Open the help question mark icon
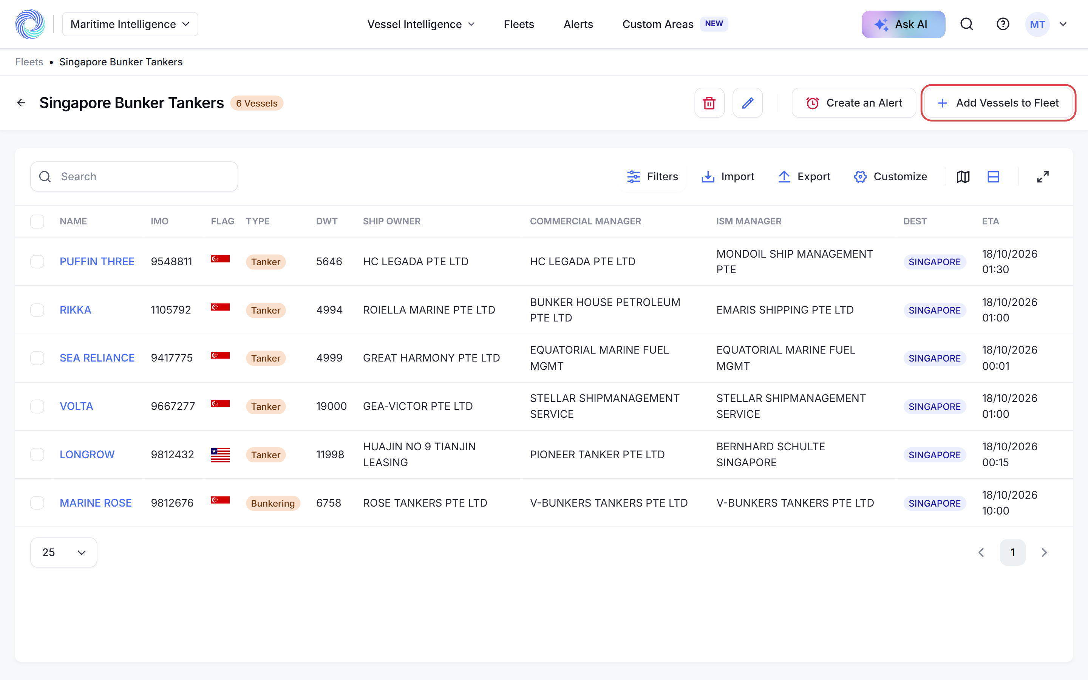 1003,24
